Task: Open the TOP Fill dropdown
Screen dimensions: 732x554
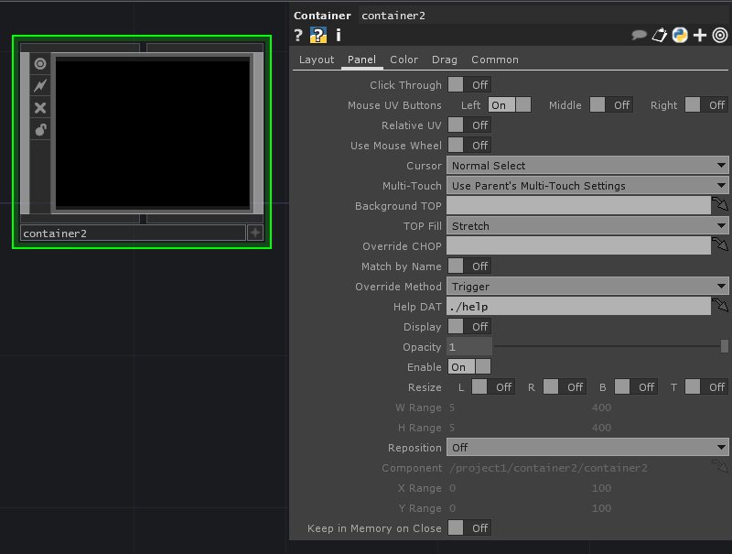Action: [587, 226]
